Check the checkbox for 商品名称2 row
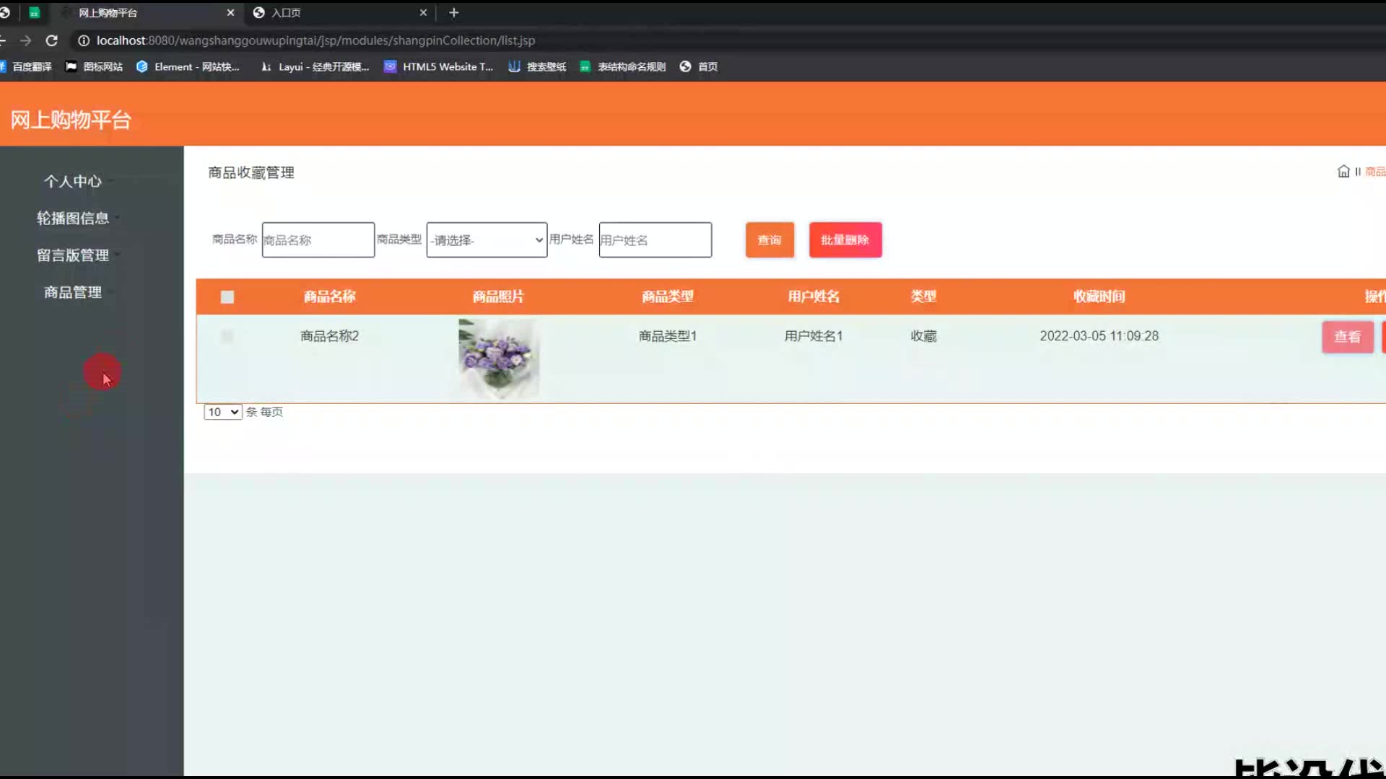 [227, 336]
